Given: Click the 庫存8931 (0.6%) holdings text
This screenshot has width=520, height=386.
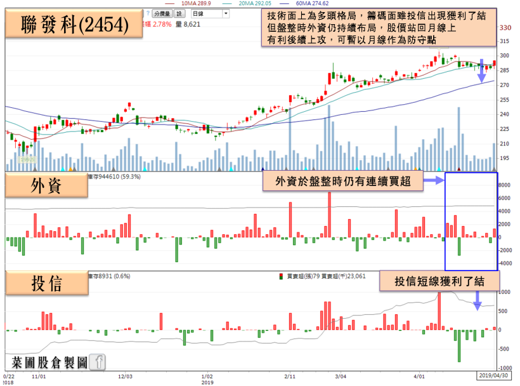Looking at the screenshot, I should point(110,276).
